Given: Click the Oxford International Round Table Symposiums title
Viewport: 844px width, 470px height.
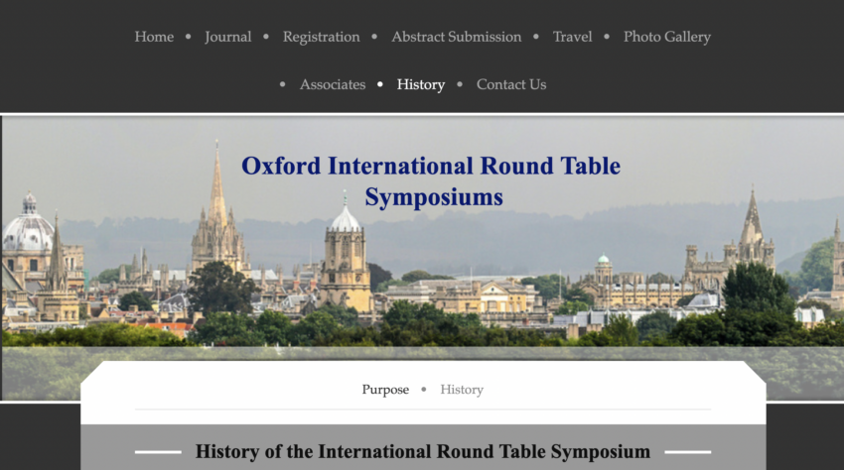Looking at the screenshot, I should (431, 181).
